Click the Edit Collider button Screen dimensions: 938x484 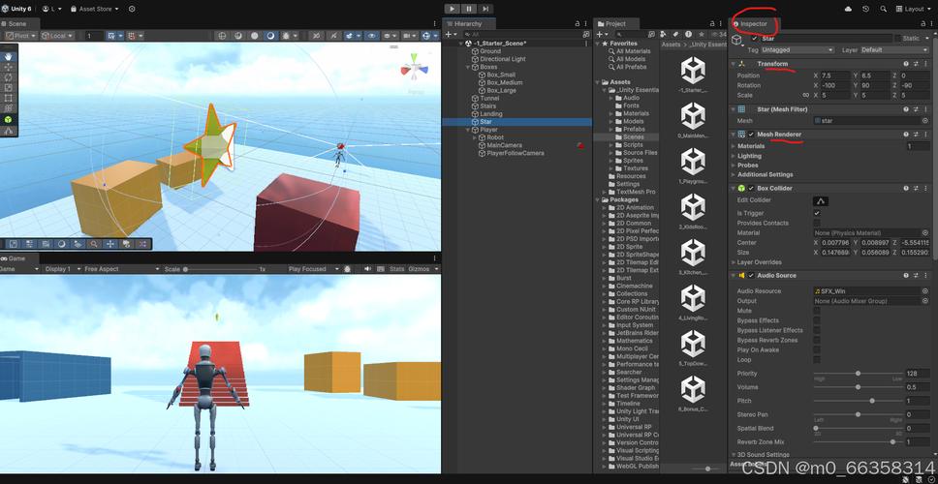[x=820, y=201]
